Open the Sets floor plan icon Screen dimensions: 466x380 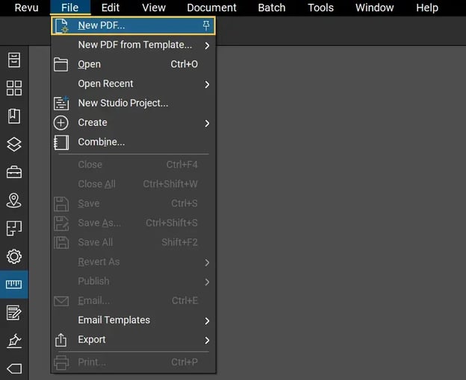pyautogui.click(x=14, y=228)
